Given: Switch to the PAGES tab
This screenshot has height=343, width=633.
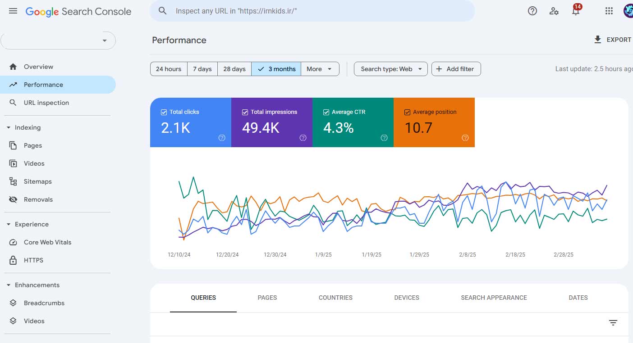Looking at the screenshot, I should [267, 298].
